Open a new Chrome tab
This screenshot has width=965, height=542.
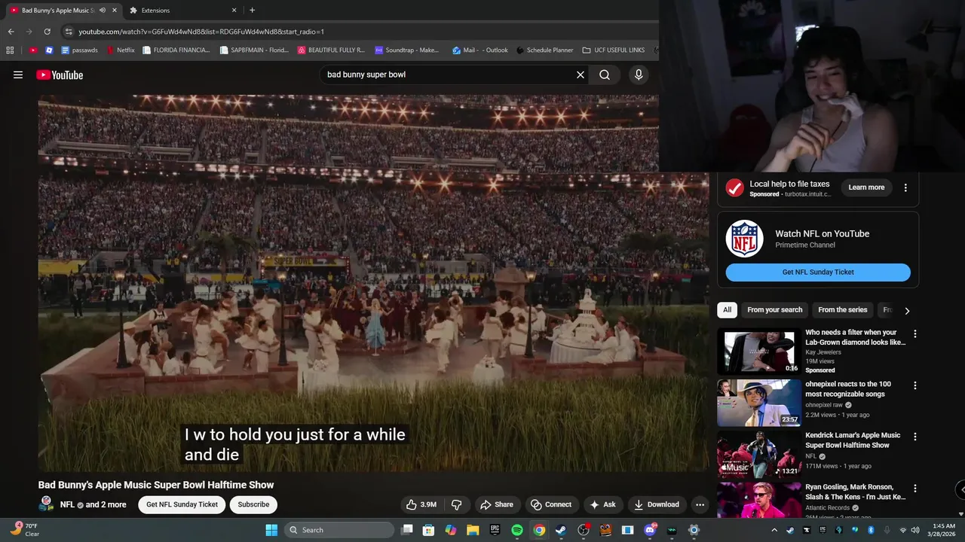click(x=252, y=11)
